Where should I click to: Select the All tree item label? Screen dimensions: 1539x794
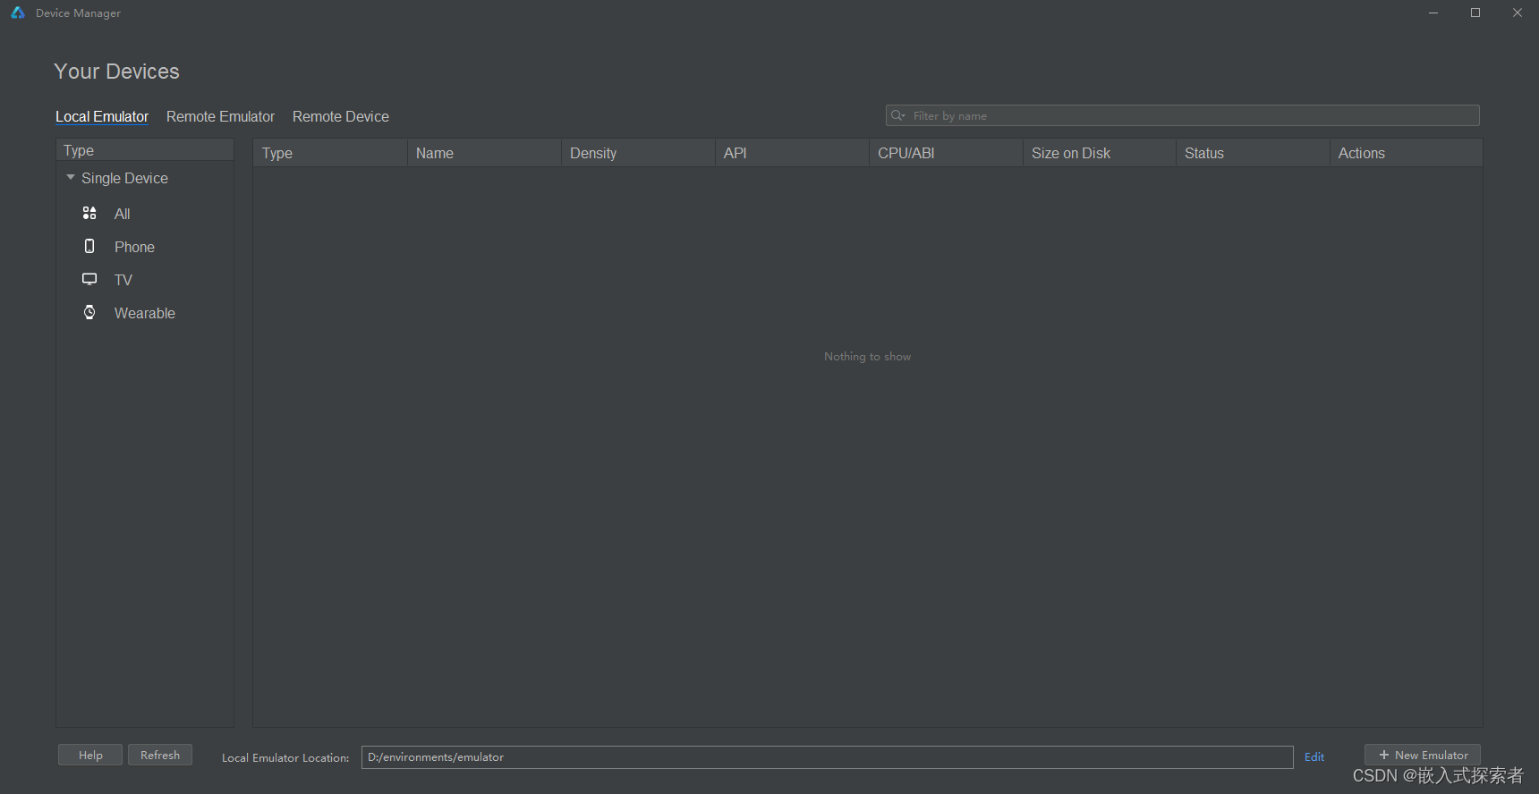pyautogui.click(x=123, y=214)
